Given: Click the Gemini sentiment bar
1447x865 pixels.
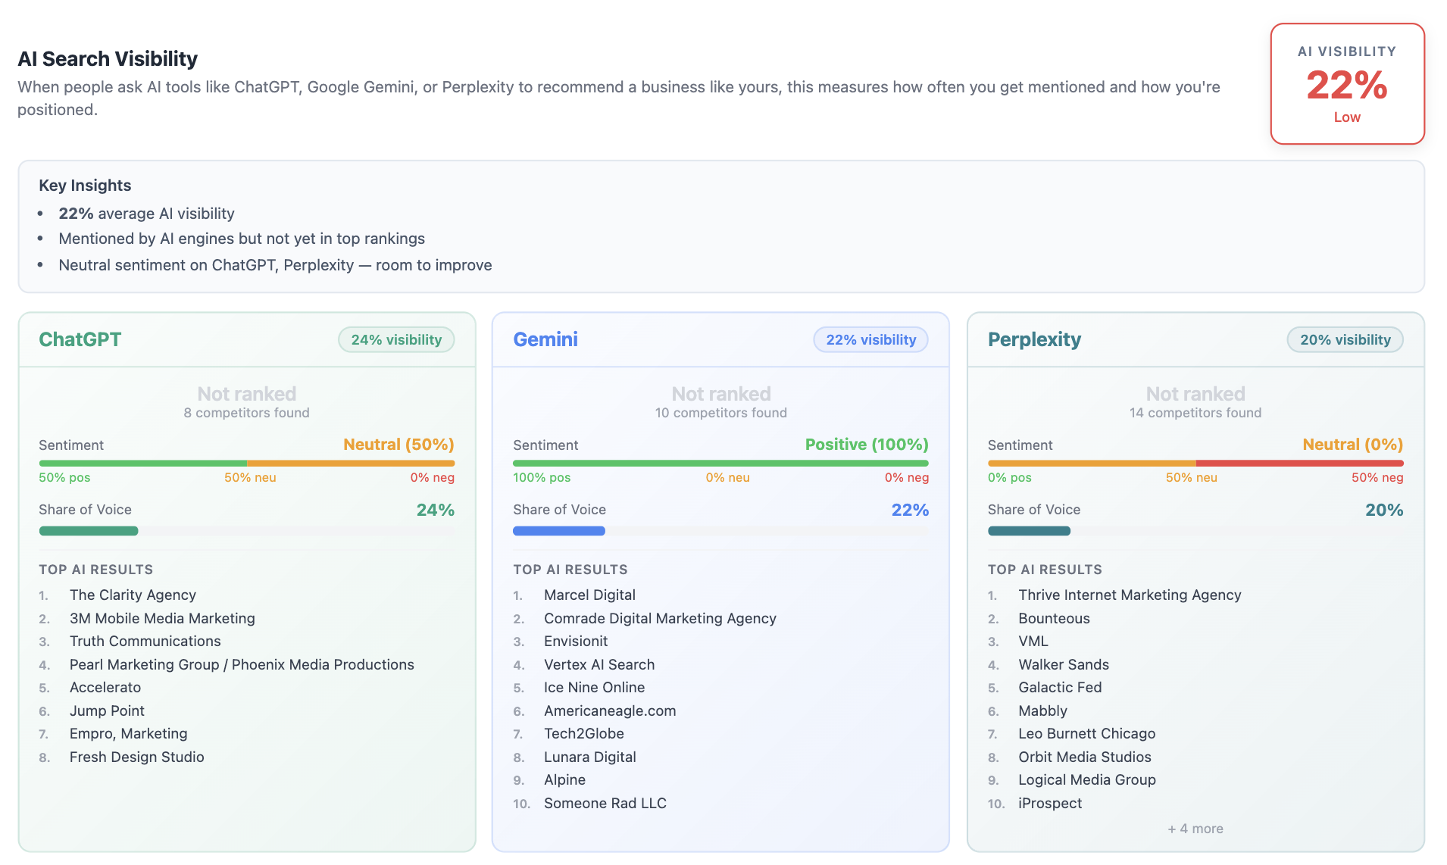Looking at the screenshot, I should 720,463.
